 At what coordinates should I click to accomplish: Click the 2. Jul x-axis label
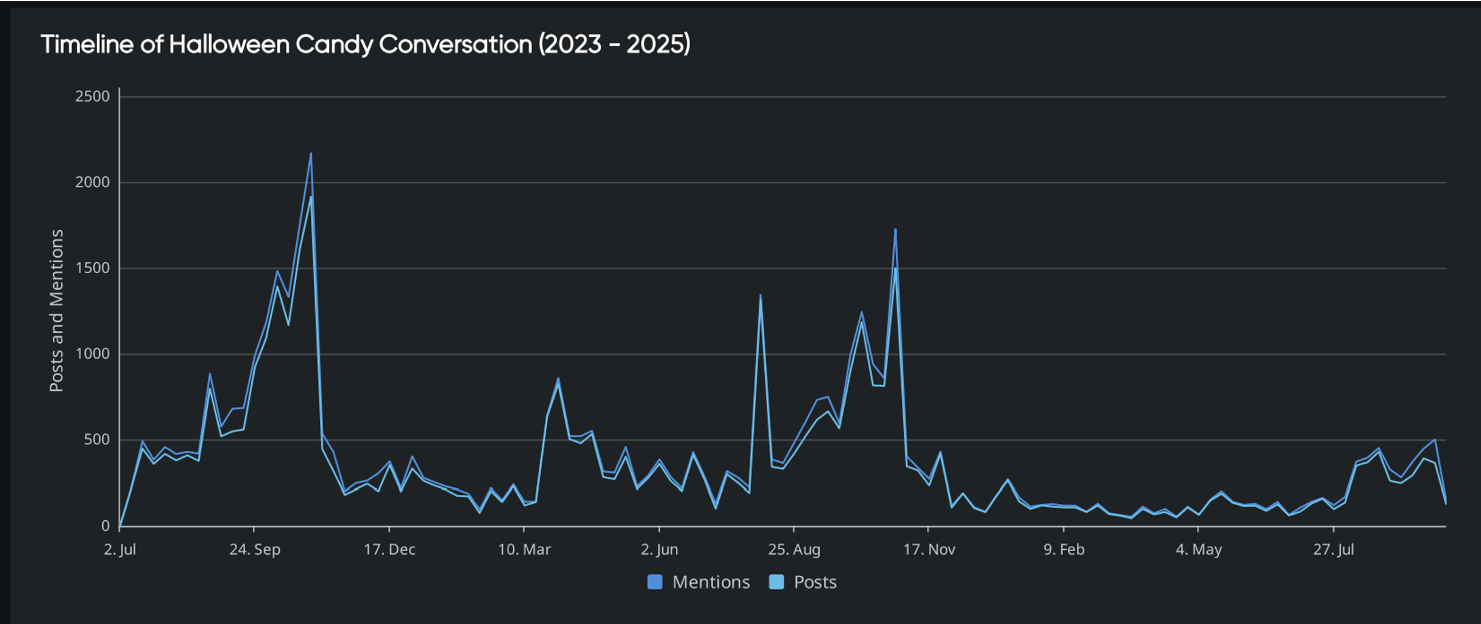[119, 550]
